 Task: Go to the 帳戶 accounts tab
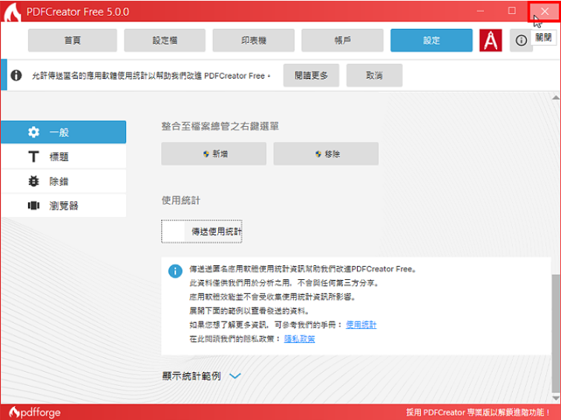point(342,40)
